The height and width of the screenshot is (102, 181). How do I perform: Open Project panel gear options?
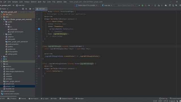click(x=30, y=9)
